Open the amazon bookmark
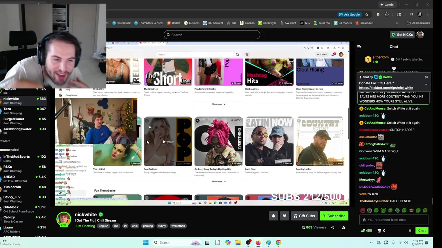The image size is (442, 248). pyautogui.click(x=247, y=23)
